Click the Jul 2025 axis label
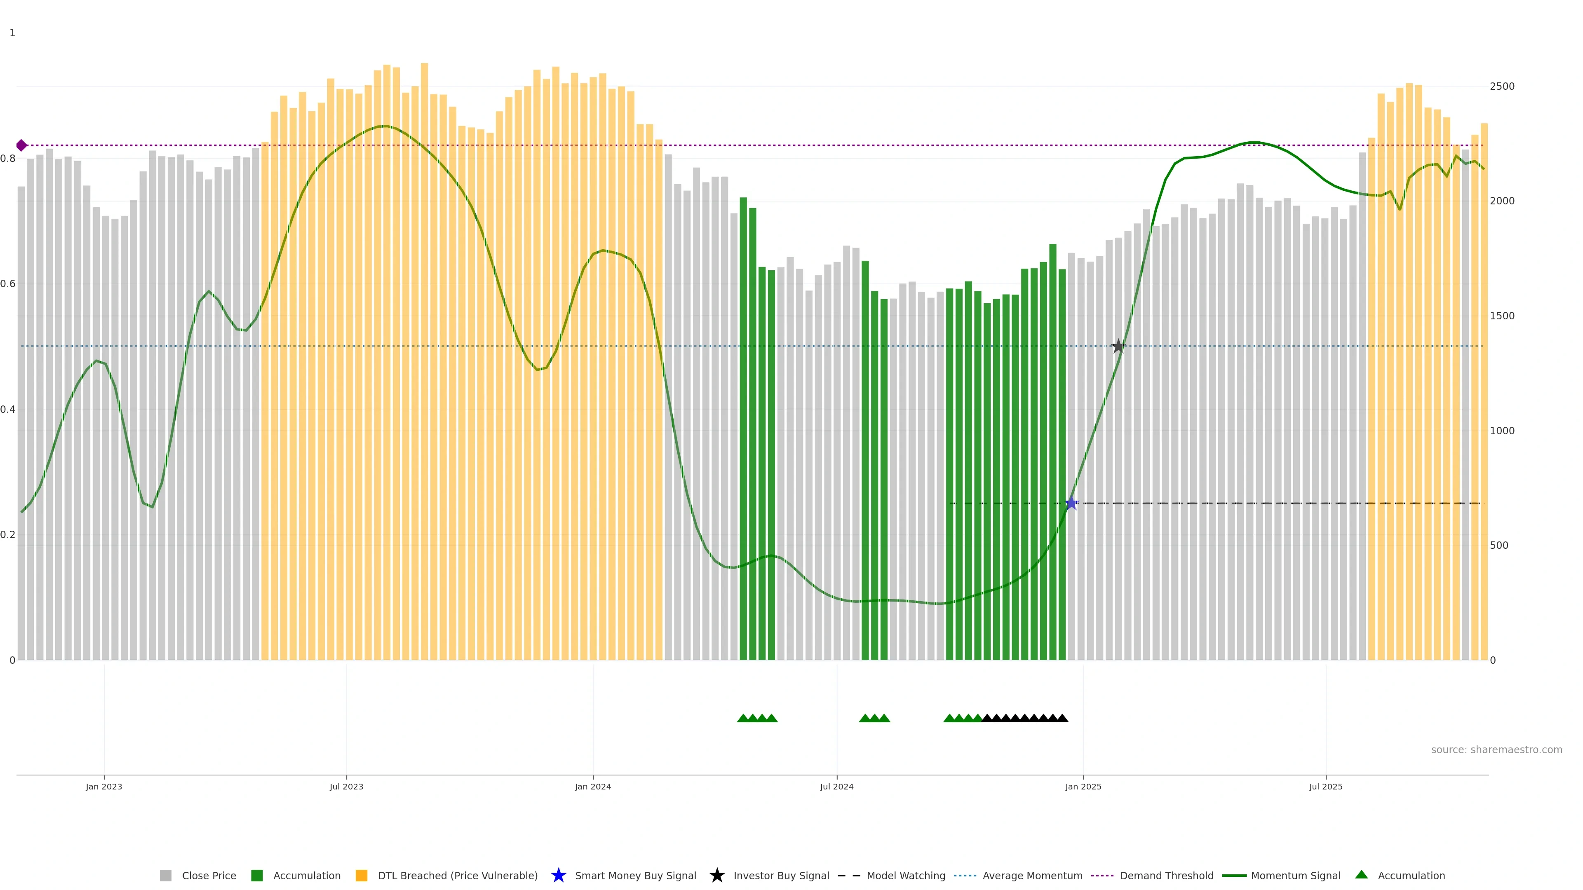The image size is (1583, 890). [x=1325, y=787]
